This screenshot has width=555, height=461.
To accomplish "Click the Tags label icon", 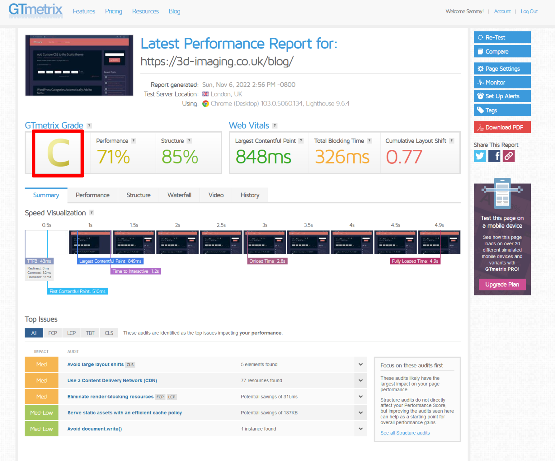I will (x=481, y=110).
